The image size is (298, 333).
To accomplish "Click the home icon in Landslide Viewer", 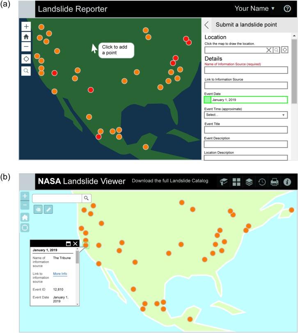I will (25, 217).
